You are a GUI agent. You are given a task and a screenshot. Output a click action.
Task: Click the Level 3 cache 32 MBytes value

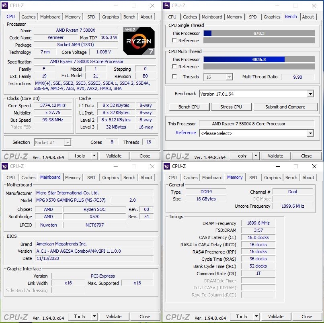click(x=116, y=127)
